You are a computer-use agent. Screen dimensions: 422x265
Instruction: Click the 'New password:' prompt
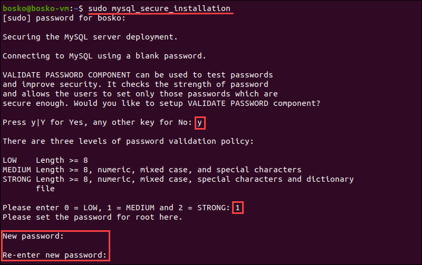click(33, 237)
